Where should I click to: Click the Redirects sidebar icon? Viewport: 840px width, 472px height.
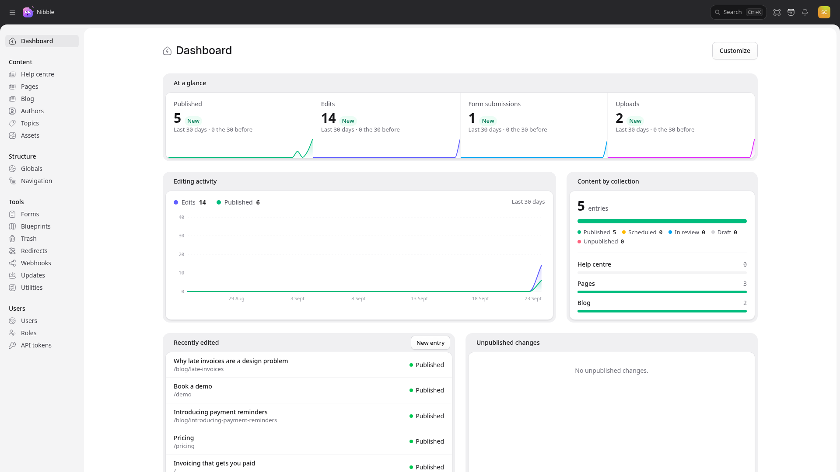12,251
